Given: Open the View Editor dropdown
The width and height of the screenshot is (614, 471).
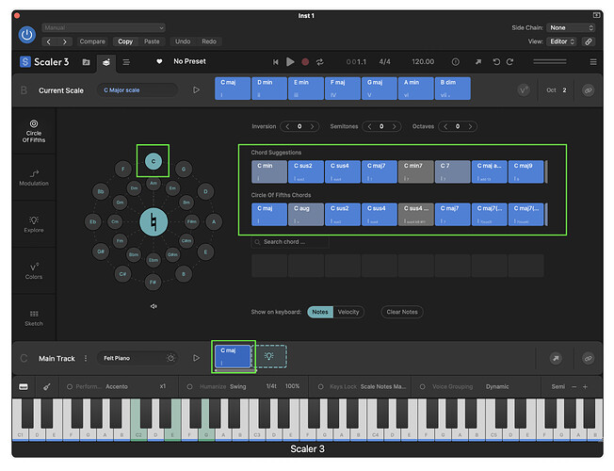Looking at the screenshot, I should click(562, 41).
